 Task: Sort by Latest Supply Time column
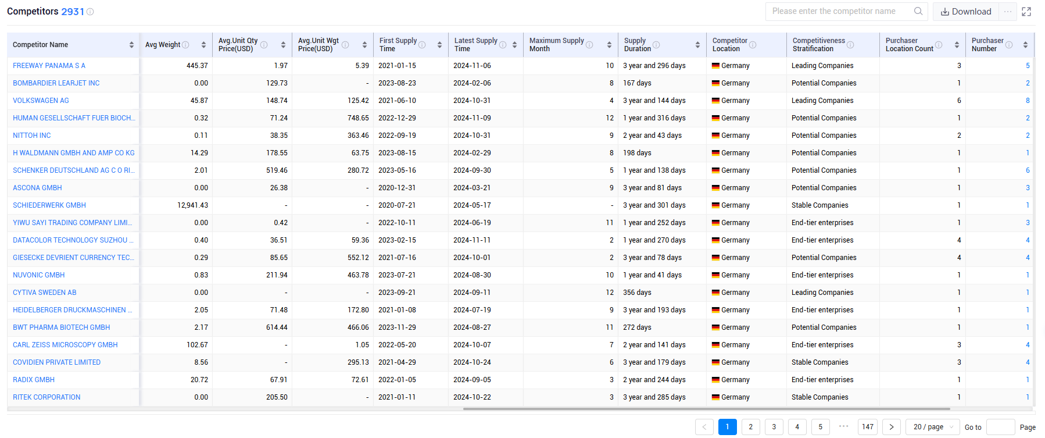[514, 45]
